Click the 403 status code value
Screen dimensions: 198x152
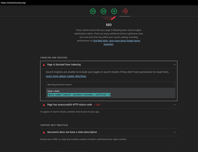[x=98, y=105]
